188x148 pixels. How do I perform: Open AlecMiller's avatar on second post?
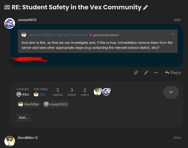[10, 141]
